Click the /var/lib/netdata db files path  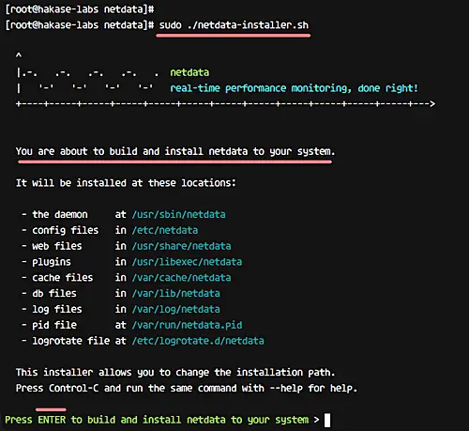(x=175, y=294)
